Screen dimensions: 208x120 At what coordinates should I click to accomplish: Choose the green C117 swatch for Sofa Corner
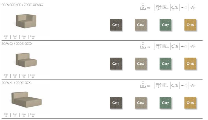[x=165, y=25]
